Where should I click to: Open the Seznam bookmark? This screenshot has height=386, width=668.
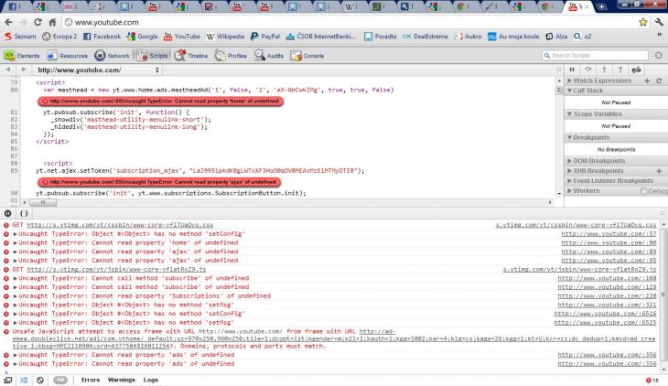pyautogui.click(x=20, y=37)
